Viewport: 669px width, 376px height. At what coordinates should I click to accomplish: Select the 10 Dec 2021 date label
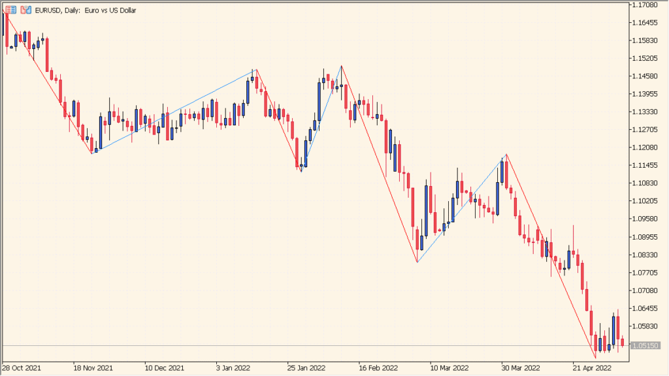point(164,368)
